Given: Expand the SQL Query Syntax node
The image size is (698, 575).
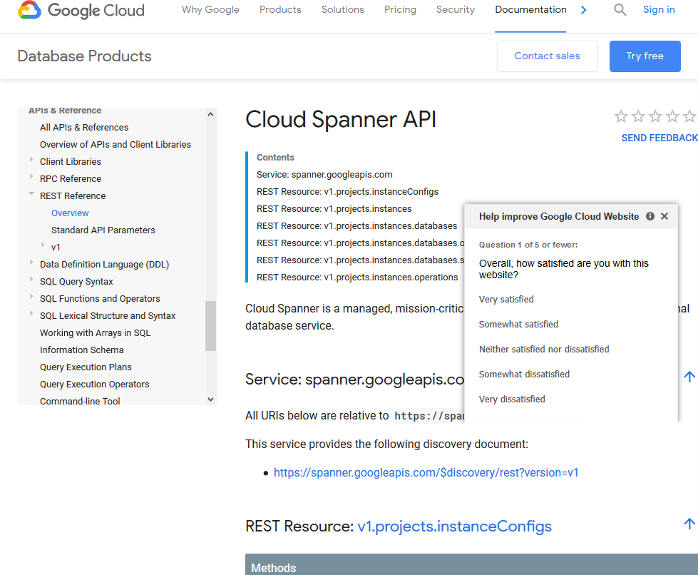Looking at the screenshot, I should coord(31,279).
